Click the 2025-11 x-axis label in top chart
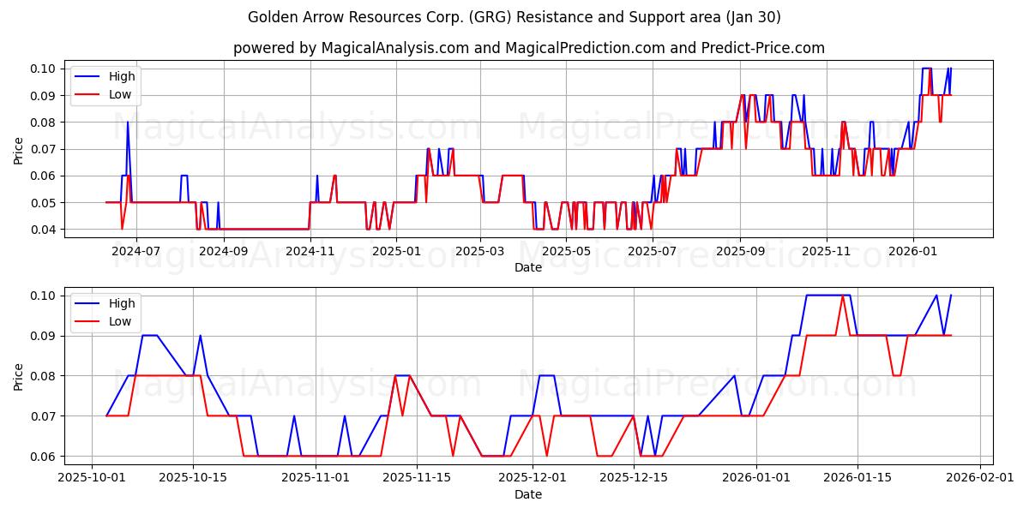The image size is (1029, 514). 827,252
